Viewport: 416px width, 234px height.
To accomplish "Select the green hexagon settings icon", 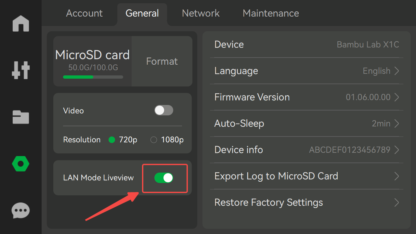I will pos(21,164).
